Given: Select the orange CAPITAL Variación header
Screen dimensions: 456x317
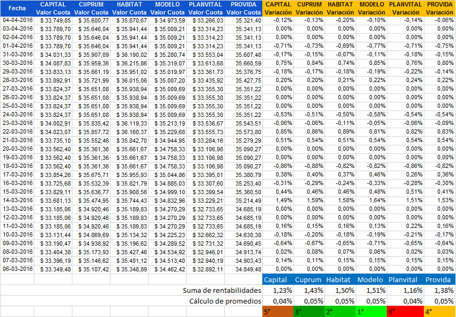Looking at the screenshot, I should (x=278, y=9).
